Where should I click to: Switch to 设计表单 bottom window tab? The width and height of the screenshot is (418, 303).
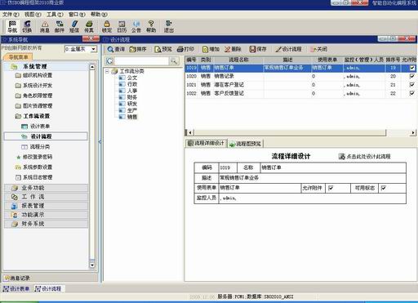[x=16, y=289]
